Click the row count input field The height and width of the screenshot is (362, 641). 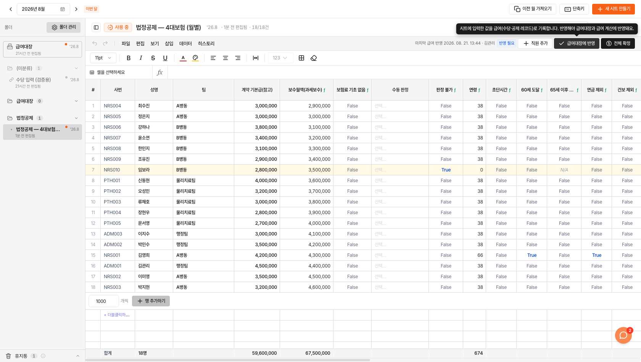104,301
